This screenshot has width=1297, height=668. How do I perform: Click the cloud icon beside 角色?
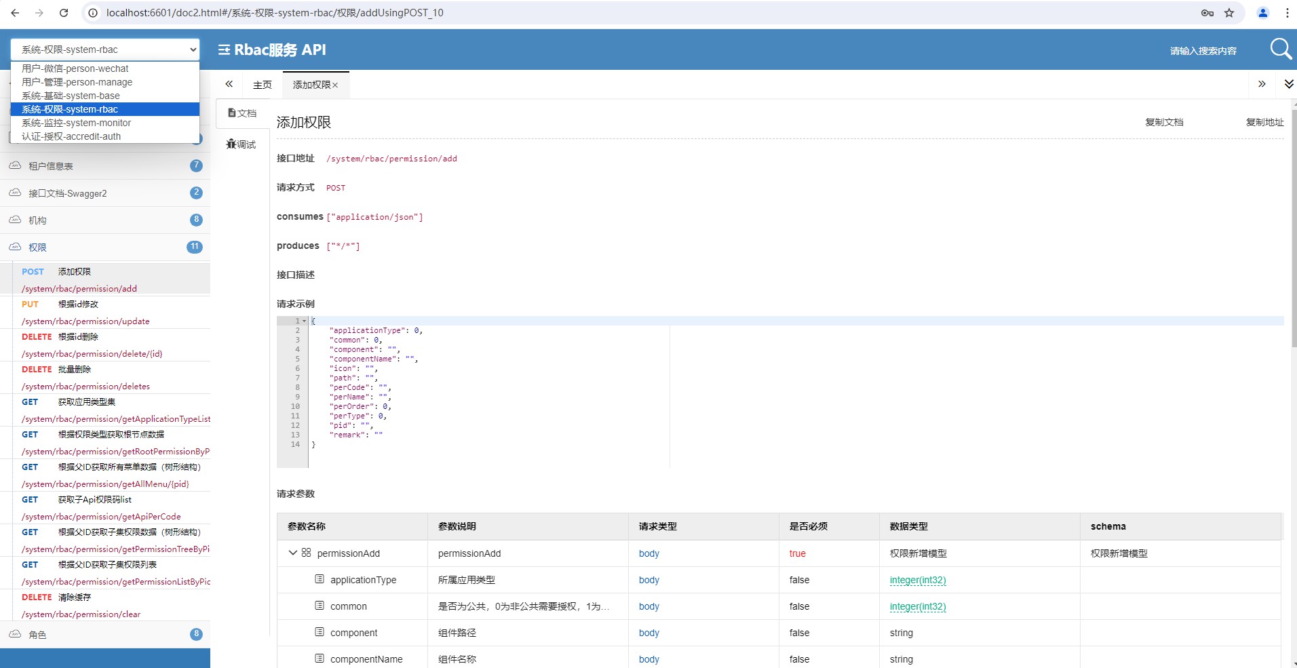pyautogui.click(x=15, y=634)
